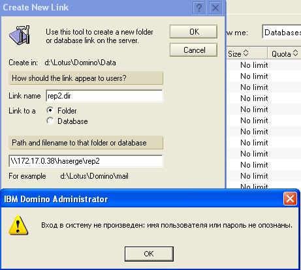Click the Russian login error message text
The width and height of the screenshot is (301, 270).
pos(167,225)
